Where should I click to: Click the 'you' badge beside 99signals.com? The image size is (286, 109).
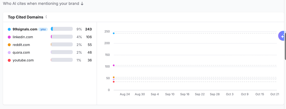coord(43,29)
